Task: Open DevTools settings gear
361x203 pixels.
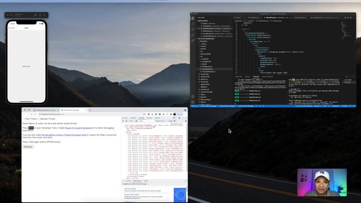Action: pyautogui.click(x=180, y=118)
